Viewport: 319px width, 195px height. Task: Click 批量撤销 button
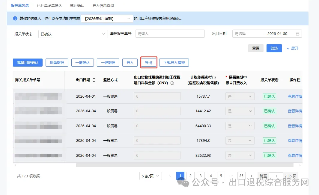tap(57, 63)
